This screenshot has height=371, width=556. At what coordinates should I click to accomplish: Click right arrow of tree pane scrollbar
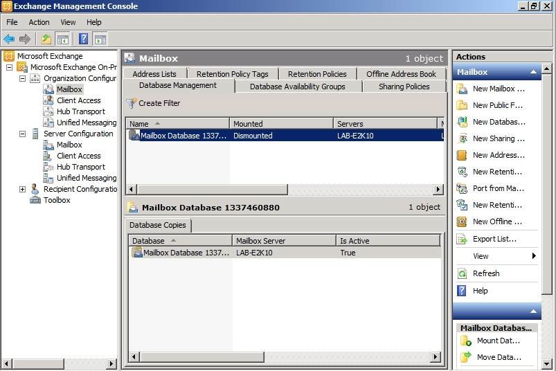(111, 363)
